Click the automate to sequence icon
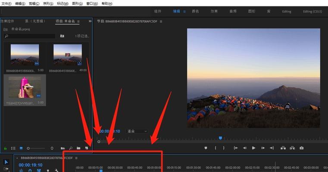The height and width of the screenshot is (172, 328). (x=63, y=148)
